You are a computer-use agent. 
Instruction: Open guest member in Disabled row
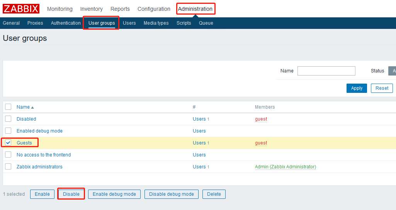click(x=261, y=119)
